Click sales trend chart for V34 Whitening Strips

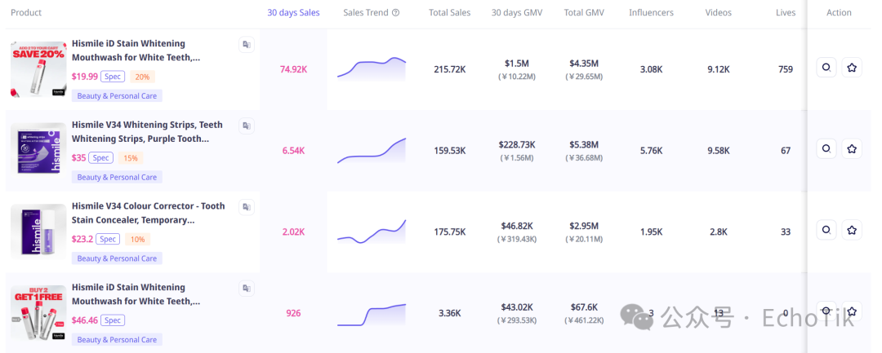coord(372,150)
